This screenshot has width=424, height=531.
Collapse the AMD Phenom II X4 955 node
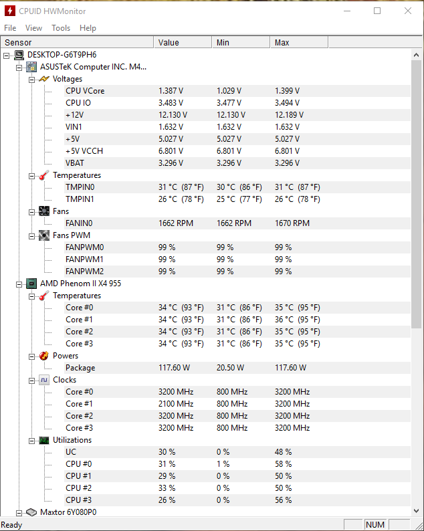click(19, 284)
